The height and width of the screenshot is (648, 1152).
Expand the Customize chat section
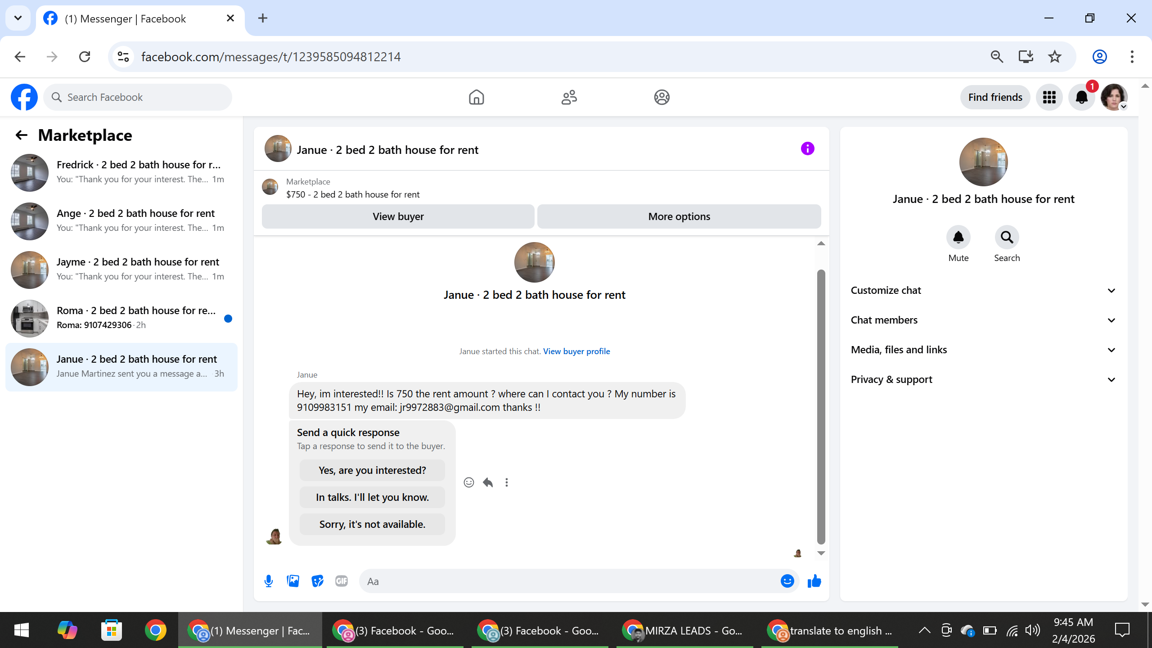[983, 290]
